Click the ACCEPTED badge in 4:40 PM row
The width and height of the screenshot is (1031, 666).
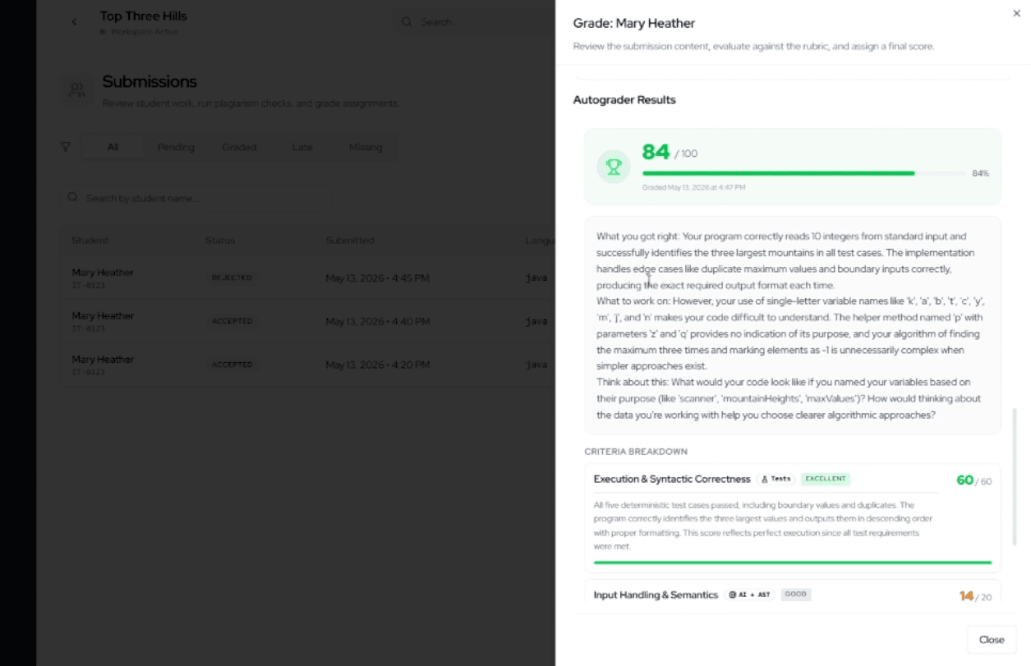(x=232, y=321)
